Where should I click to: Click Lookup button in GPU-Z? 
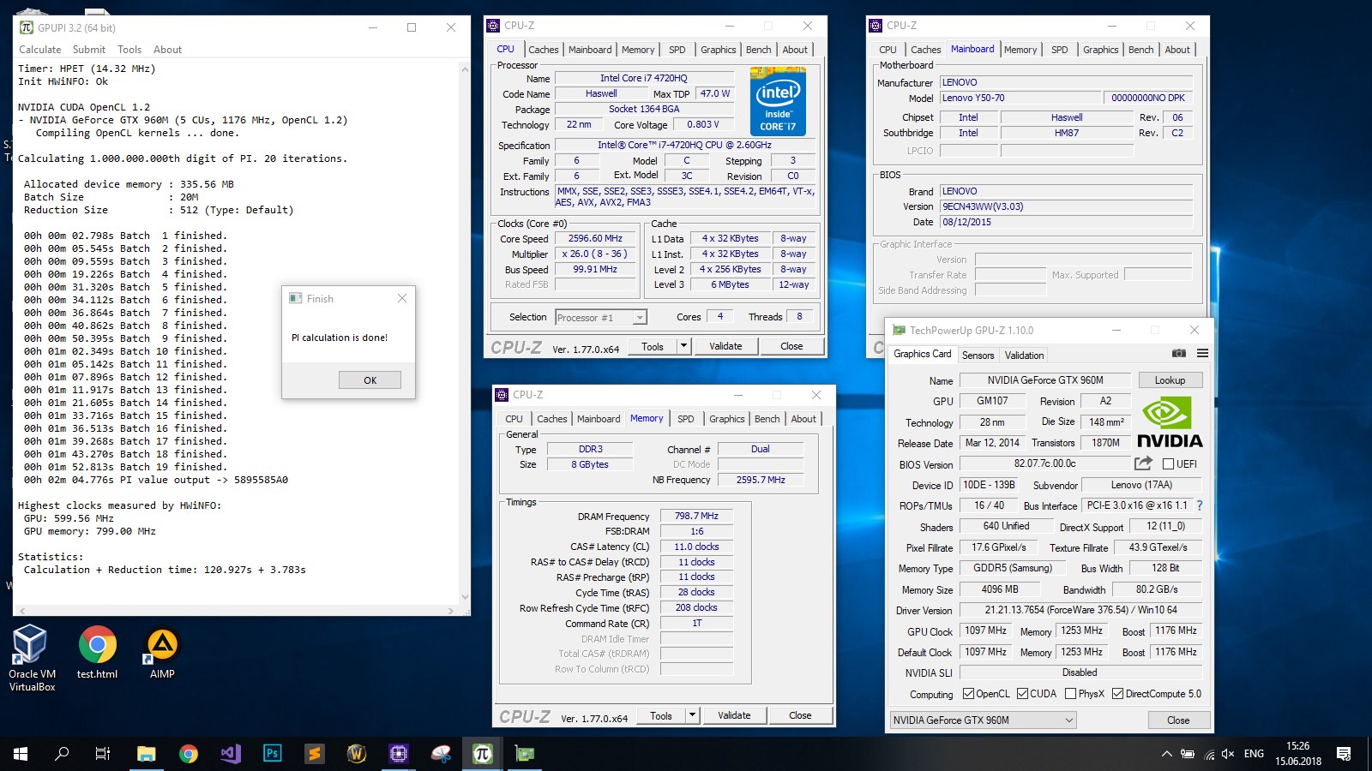1170,380
